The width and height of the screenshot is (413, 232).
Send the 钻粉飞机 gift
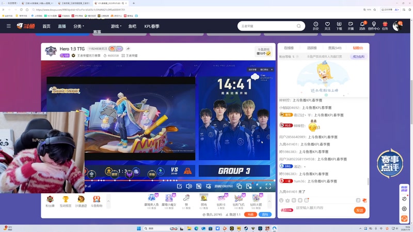click(239, 201)
